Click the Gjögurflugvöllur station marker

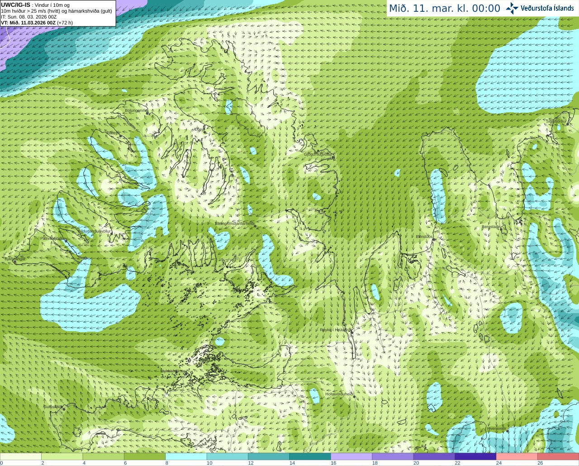click(x=333, y=157)
